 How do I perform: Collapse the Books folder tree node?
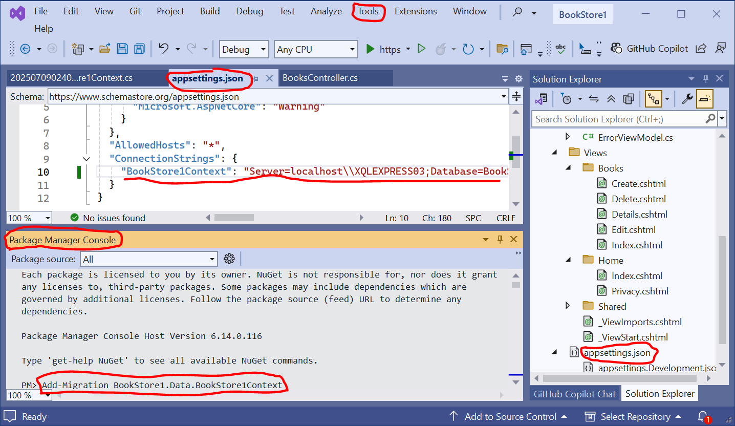click(x=568, y=168)
